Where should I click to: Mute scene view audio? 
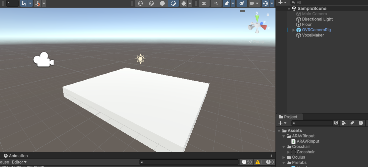tap(216, 3)
